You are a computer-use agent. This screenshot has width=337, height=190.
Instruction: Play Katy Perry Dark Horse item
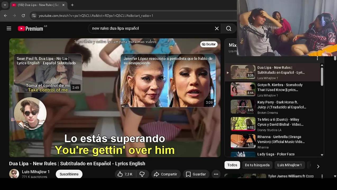tap(272, 107)
